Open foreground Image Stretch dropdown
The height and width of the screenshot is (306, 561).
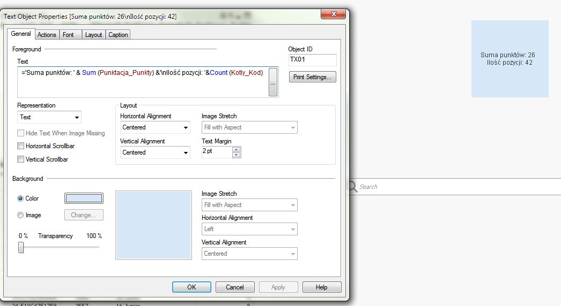[249, 127]
